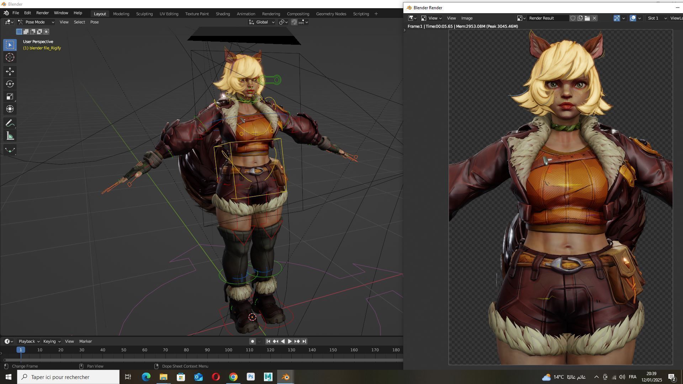Play the animation forward
The image size is (683, 384).
tap(290, 341)
